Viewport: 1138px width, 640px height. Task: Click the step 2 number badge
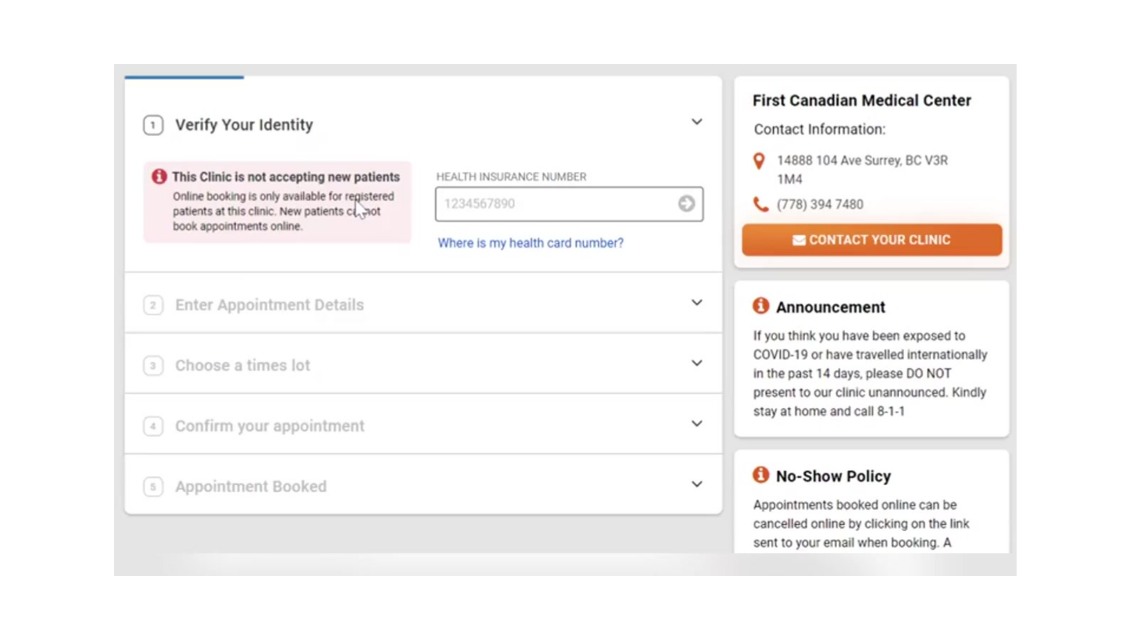point(153,305)
